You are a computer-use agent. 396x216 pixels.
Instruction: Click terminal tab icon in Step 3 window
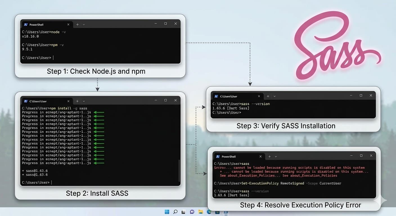point(216,96)
